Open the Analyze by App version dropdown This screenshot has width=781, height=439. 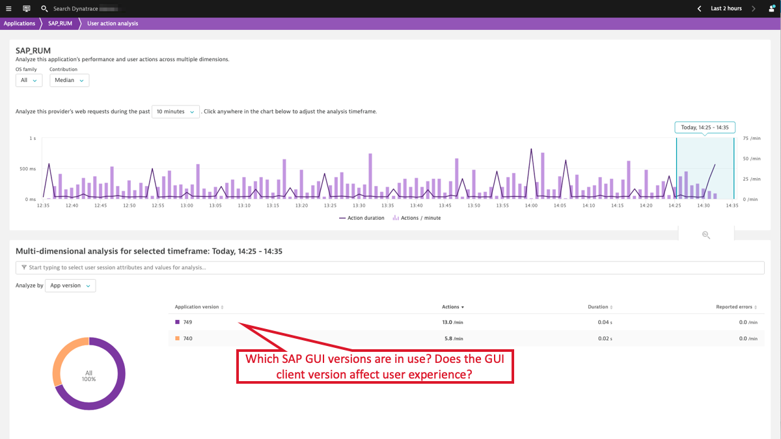coord(70,286)
